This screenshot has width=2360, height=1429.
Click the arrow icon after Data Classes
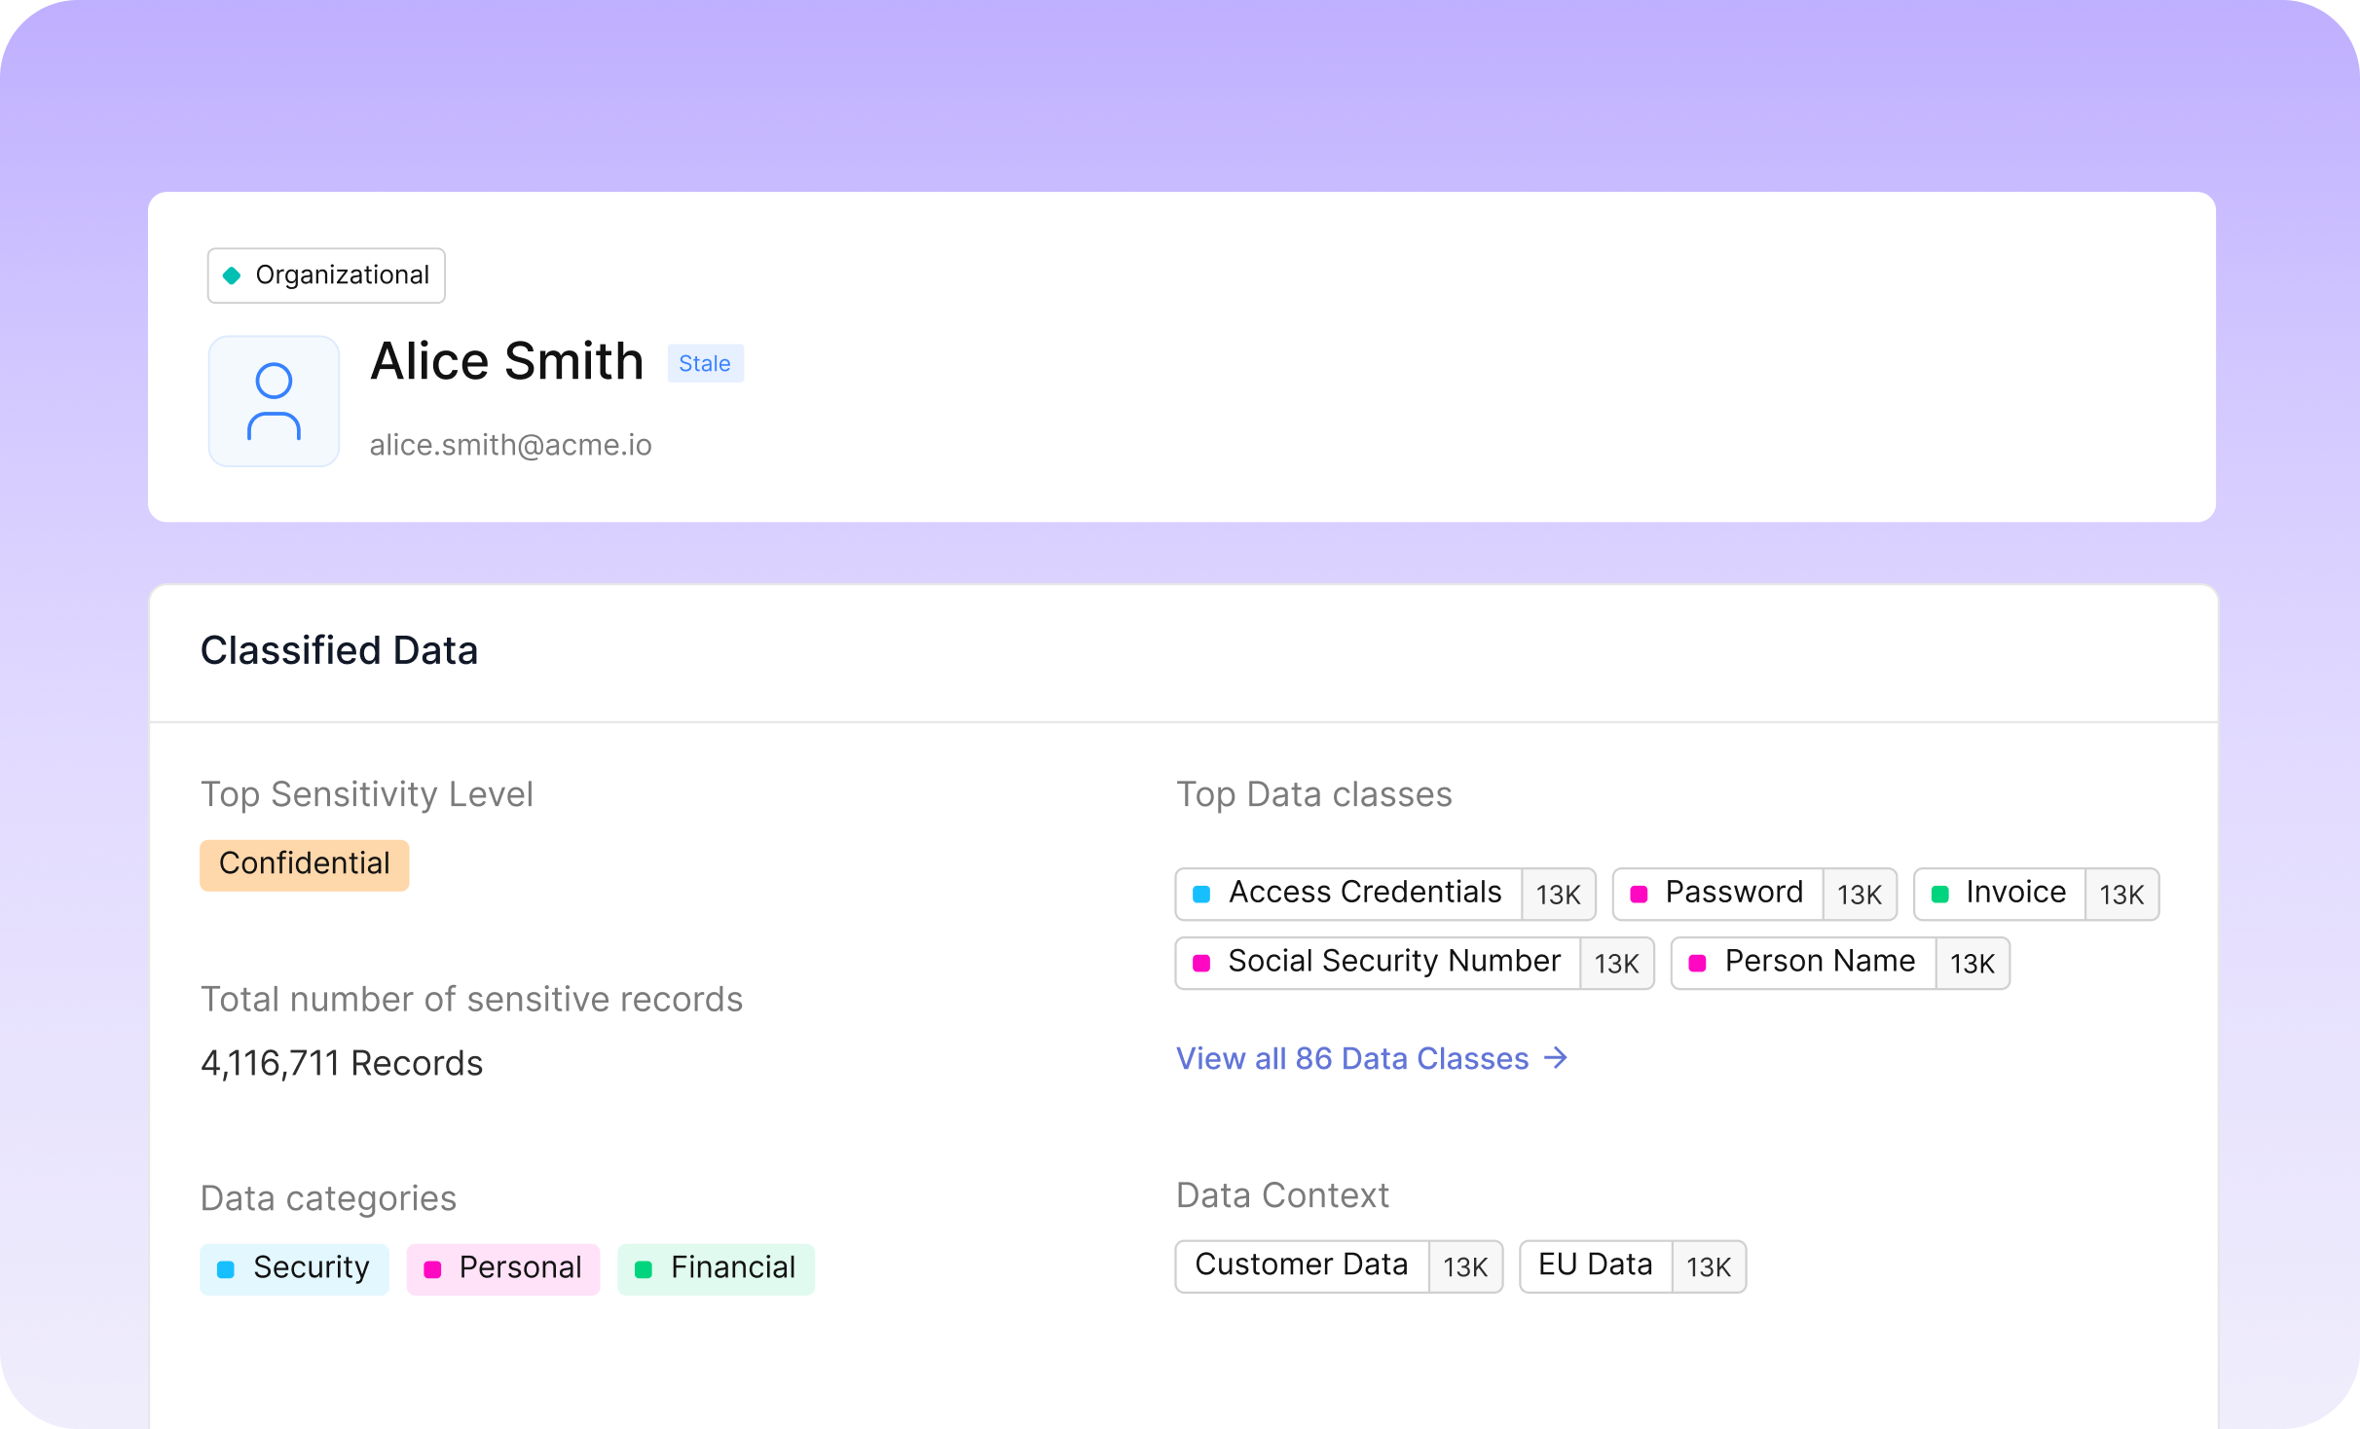(x=1557, y=1057)
